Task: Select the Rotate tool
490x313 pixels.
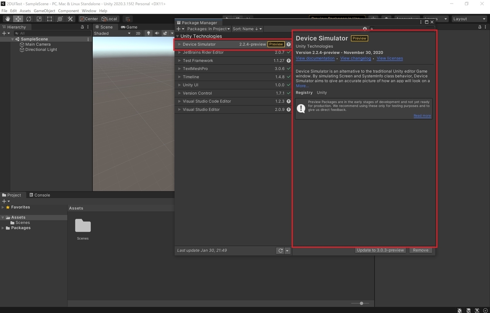Action: pos(29,19)
